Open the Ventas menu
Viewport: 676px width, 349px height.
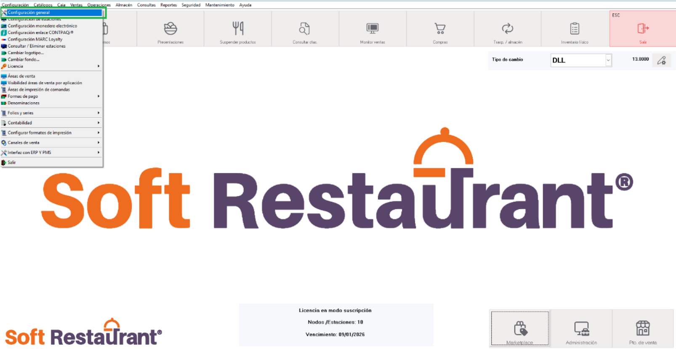[76, 5]
